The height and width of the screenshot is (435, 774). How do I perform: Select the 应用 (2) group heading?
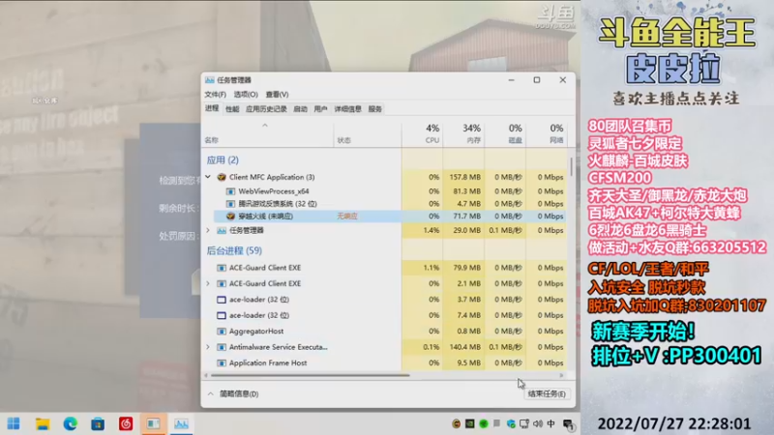pos(223,159)
